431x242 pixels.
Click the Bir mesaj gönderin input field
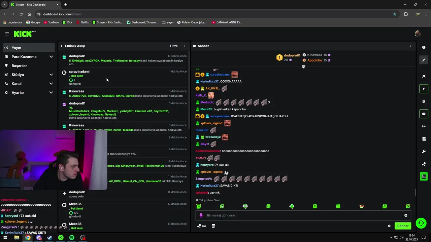(303, 215)
